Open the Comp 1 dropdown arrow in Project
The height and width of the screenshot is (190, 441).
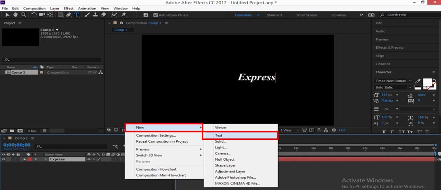click(57, 30)
